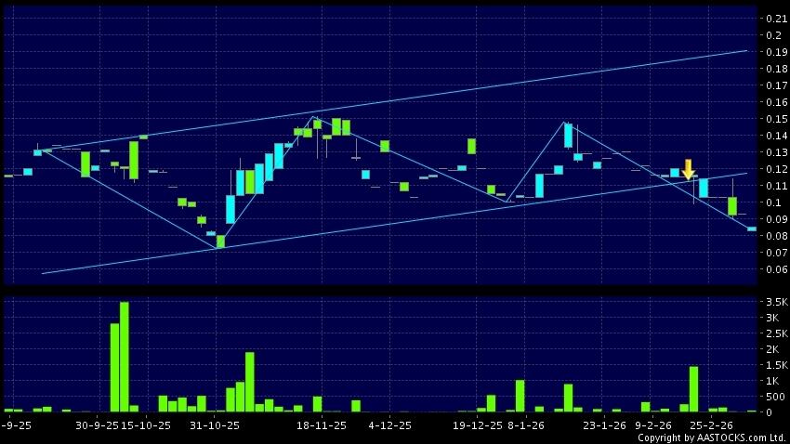
Task: Click the tall cyan candle at January peak
Action: coord(567,136)
